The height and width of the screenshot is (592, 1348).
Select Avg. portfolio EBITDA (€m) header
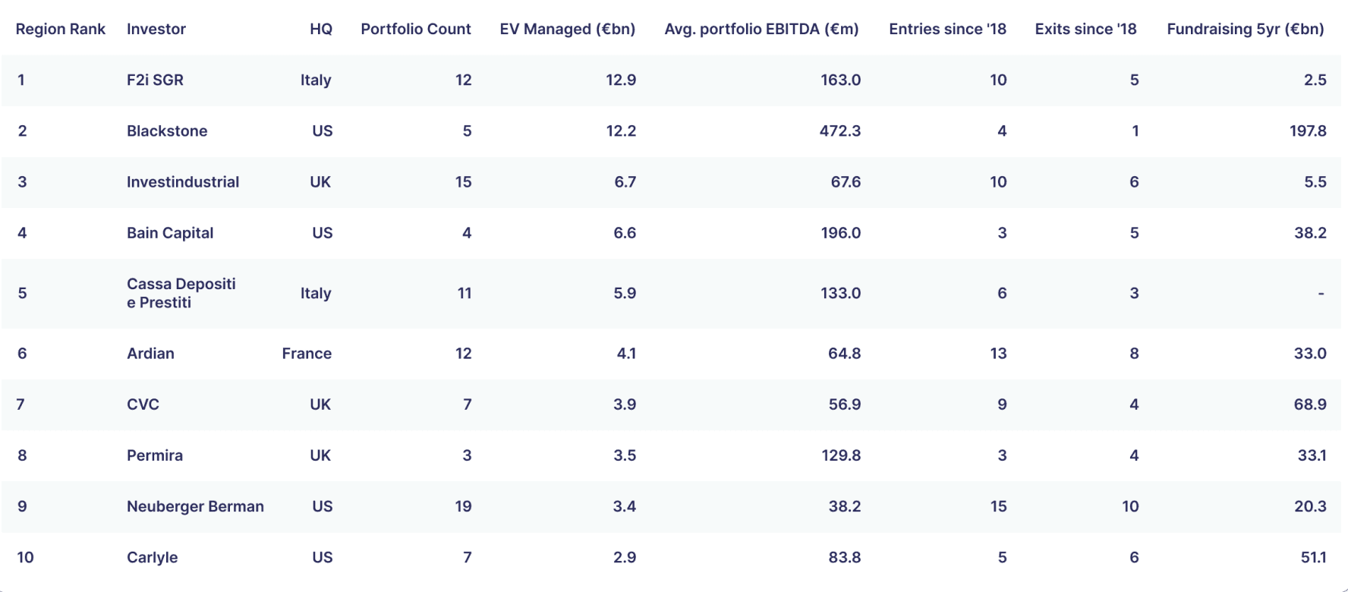(x=762, y=29)
